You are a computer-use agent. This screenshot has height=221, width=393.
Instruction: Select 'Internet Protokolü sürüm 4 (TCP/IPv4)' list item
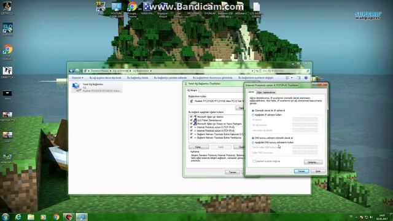pos(216,131)
